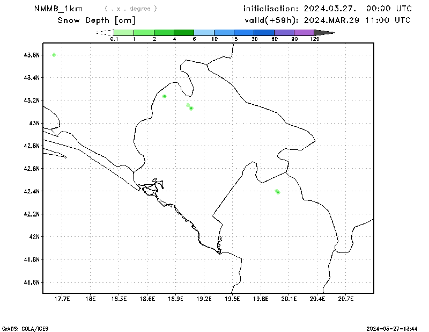This screenshot has height=332, width=429.
Task: Click the green snow dot near 43.2N, 18.8E
Action: coord(165,96)
